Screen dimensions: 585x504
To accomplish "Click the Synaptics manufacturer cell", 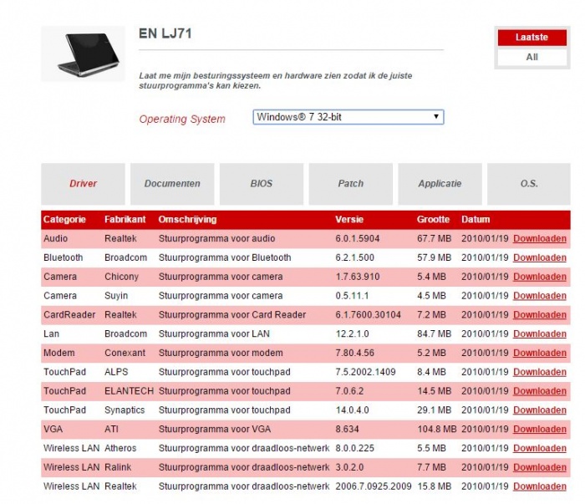I will point(125,410).
